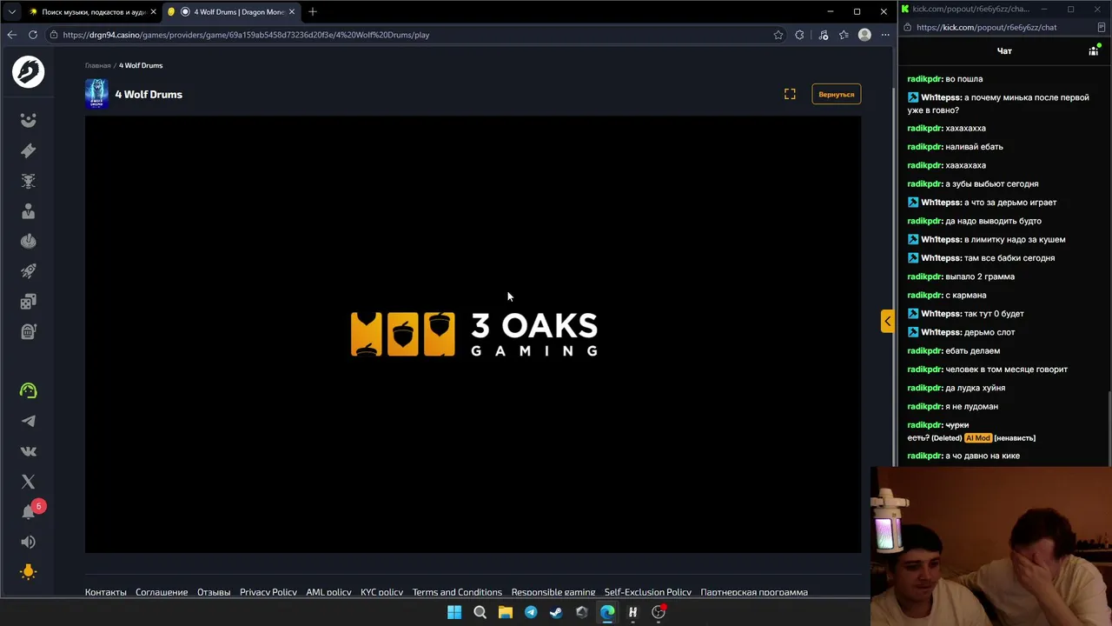Open the dice games sidebar icon

tap(28, 302)
